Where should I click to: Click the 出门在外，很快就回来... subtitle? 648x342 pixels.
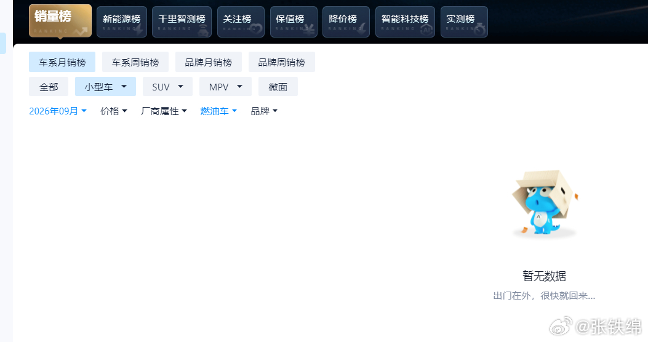(x=544, y=296)
